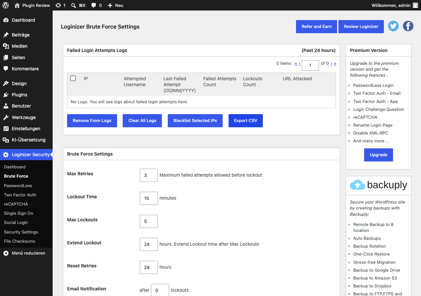Click the Export CSV button
This screenshot has width=421, height=296.
[x=246, y=121]
